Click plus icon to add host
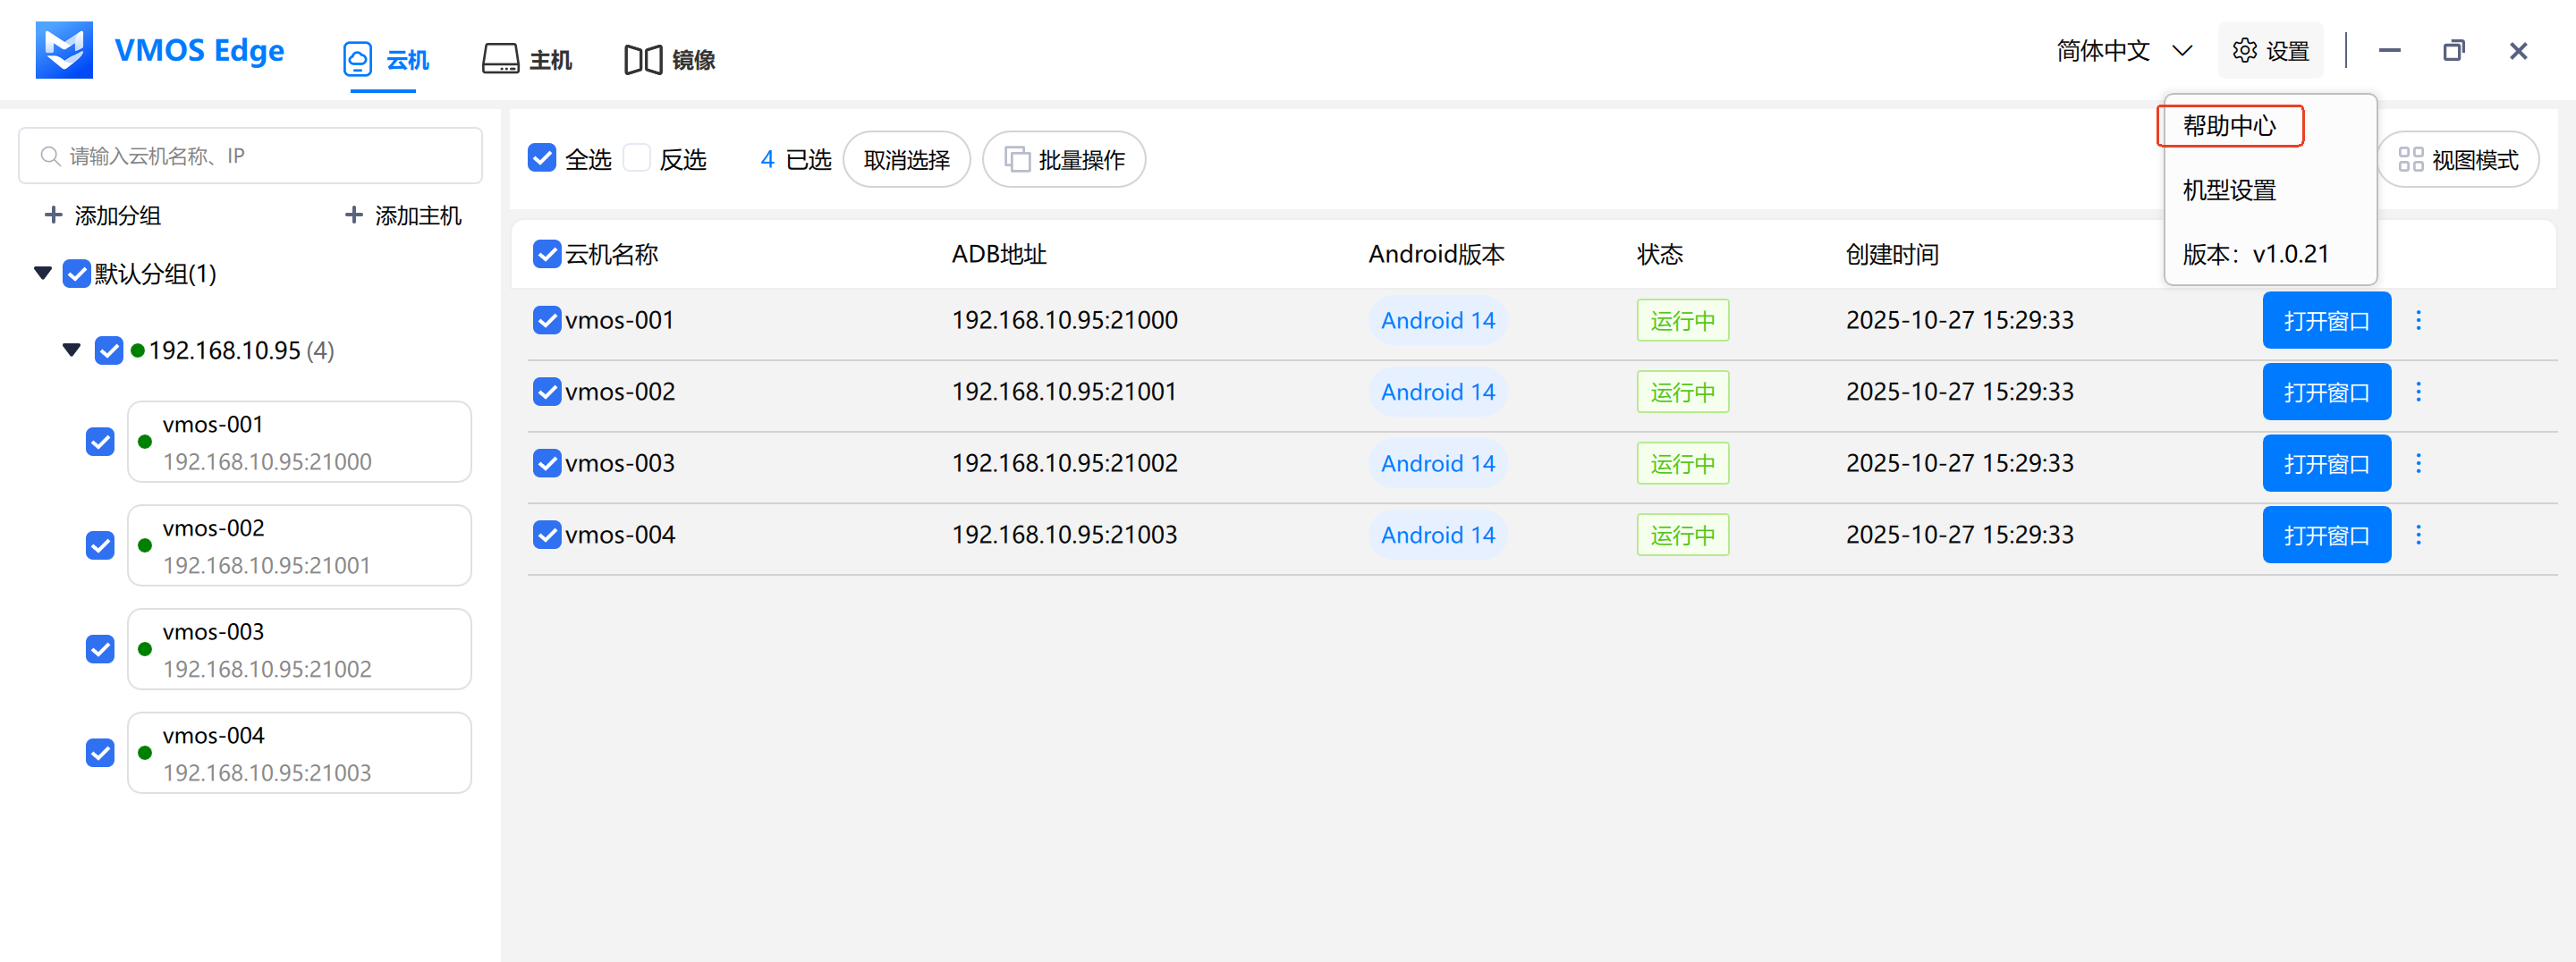 (353, 215)
